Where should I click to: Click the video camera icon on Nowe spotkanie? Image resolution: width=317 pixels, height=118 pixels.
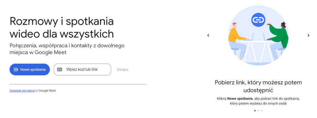pos(16,70)
